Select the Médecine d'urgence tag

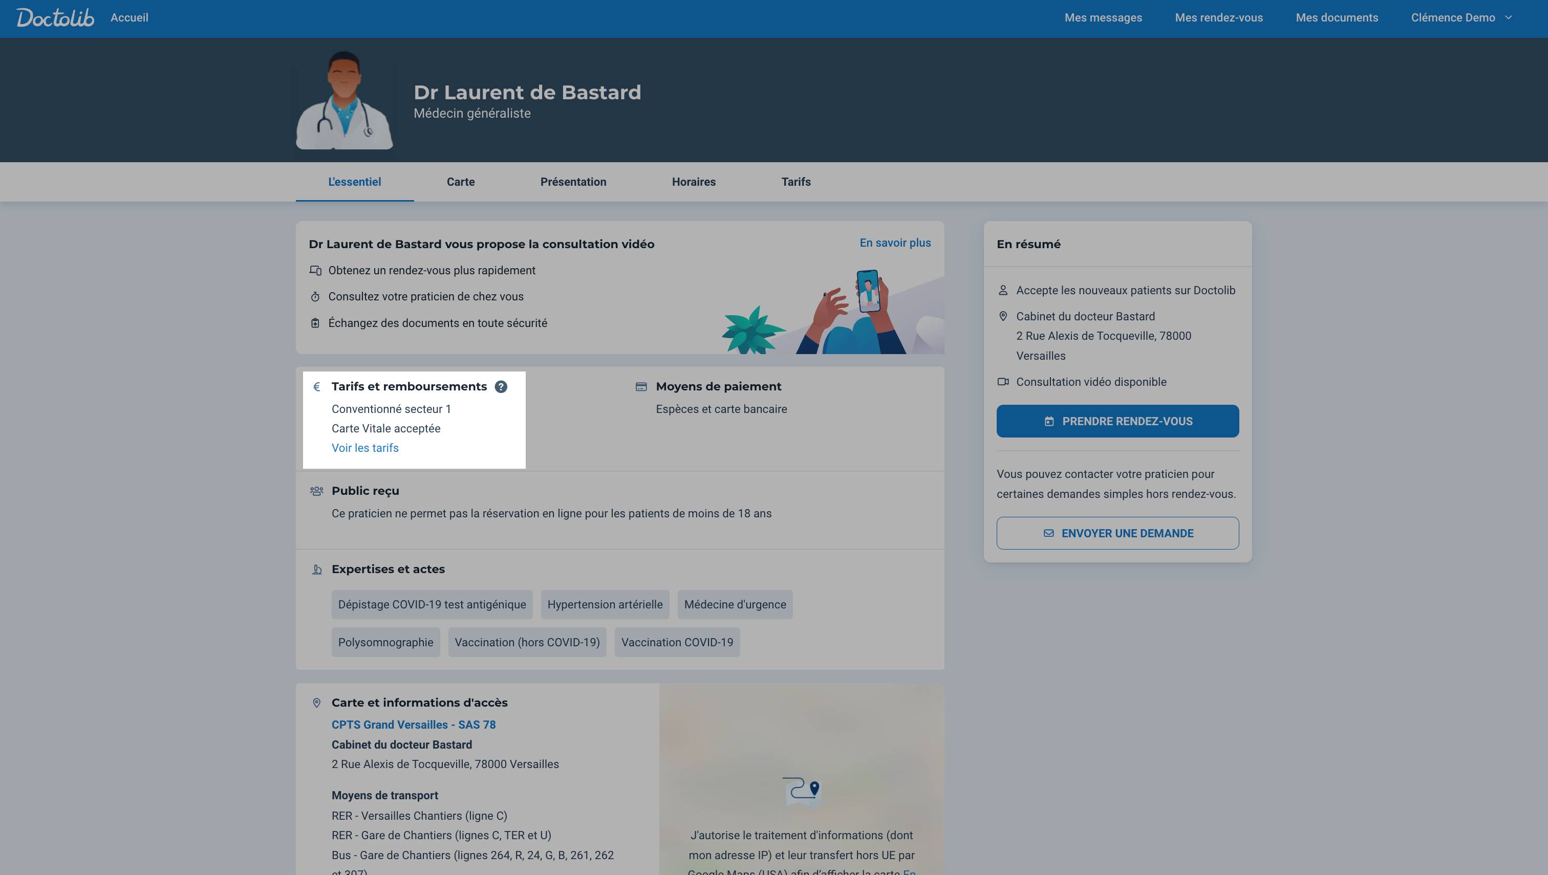[735, 604]
